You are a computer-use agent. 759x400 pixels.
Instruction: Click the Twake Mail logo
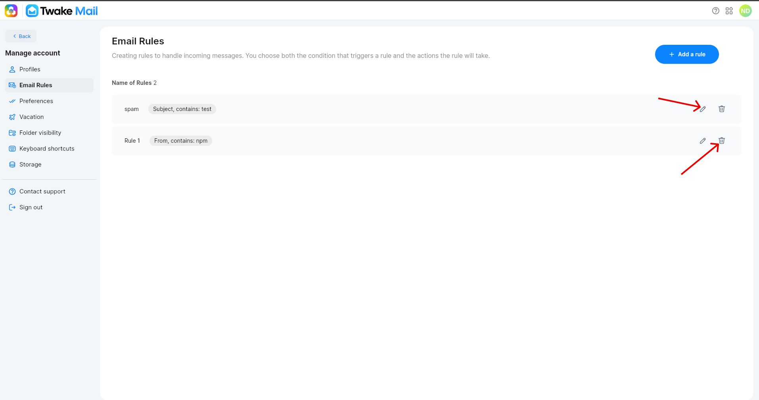click(x=62, y=11)
